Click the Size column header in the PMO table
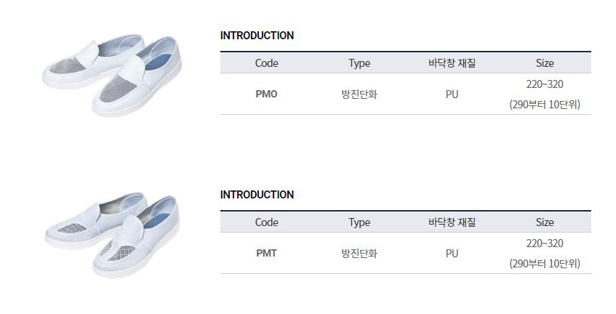 click(x=545, y=63)
